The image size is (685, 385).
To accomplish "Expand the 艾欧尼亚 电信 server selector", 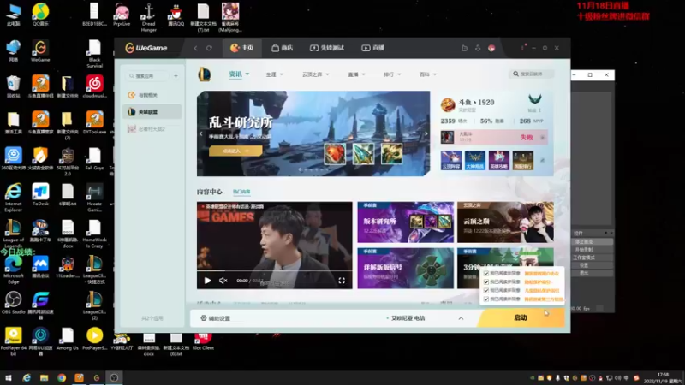I will [461, 318].
